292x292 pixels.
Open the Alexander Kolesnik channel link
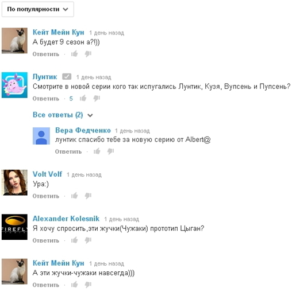(x=66, y=219)
